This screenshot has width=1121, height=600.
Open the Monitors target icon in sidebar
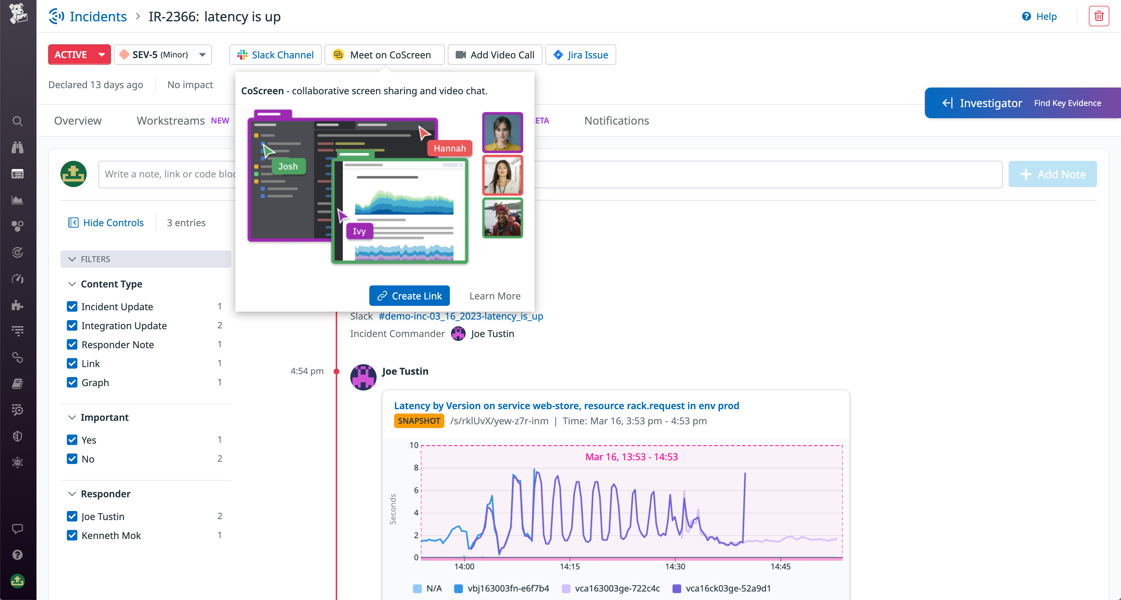pyautogui.click(x=18, y=253)
